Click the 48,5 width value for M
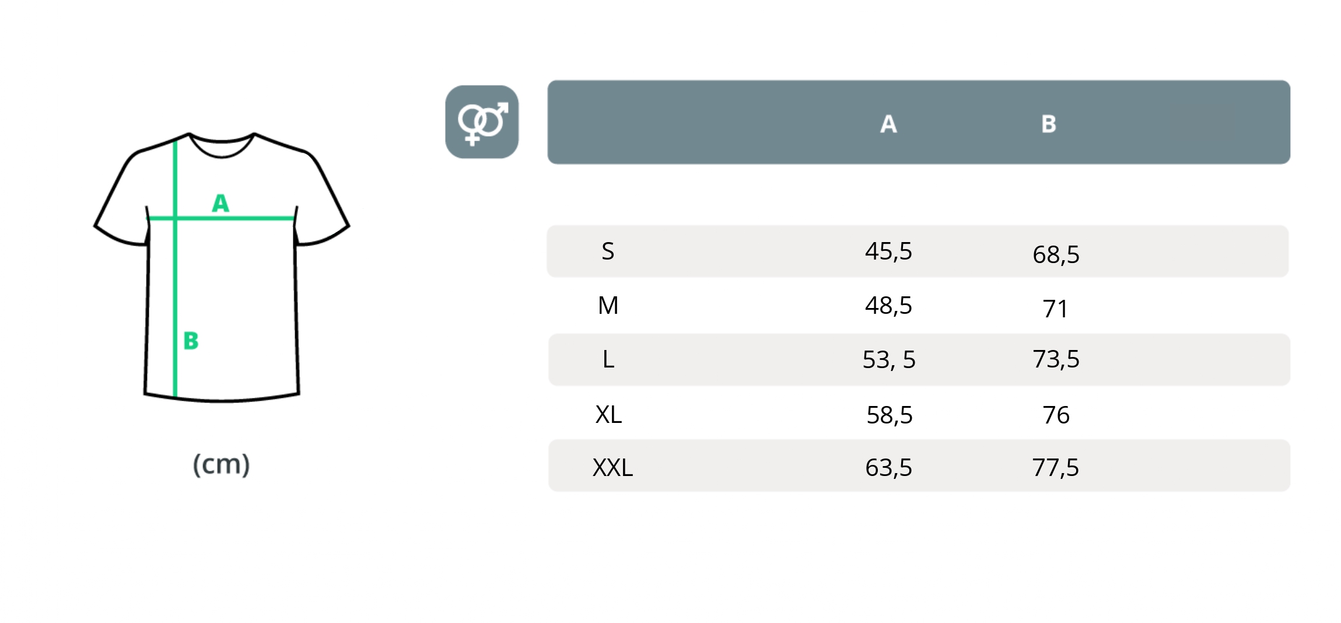The height and width of the screenshot is (623, 1341). tap(888, 306)
